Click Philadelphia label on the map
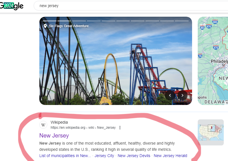This screenshot has height=161, width=228. tap(219, 61)
